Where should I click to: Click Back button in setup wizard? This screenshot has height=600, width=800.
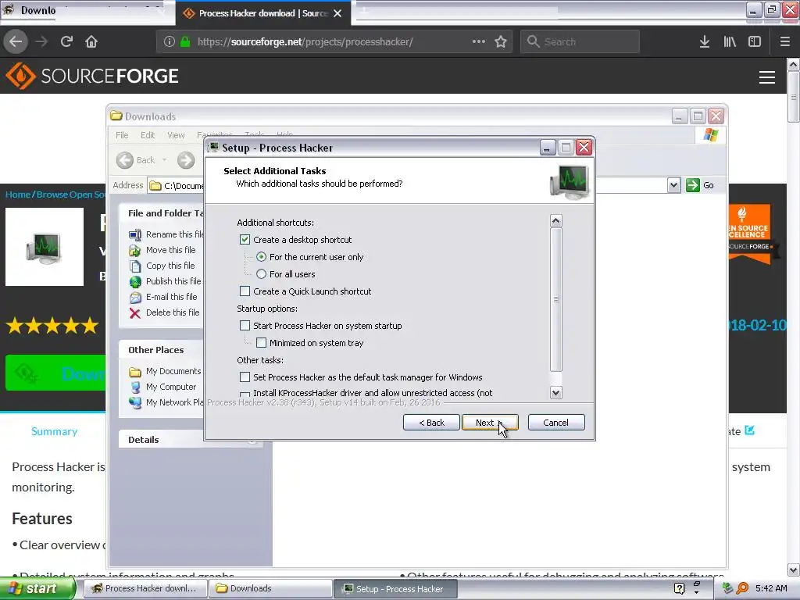[x=431, y=423]
